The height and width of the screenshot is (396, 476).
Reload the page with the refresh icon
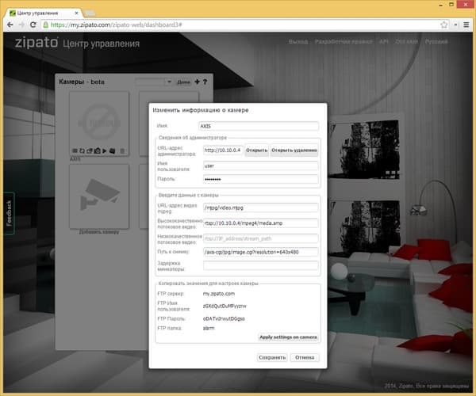tap(33, 25)
